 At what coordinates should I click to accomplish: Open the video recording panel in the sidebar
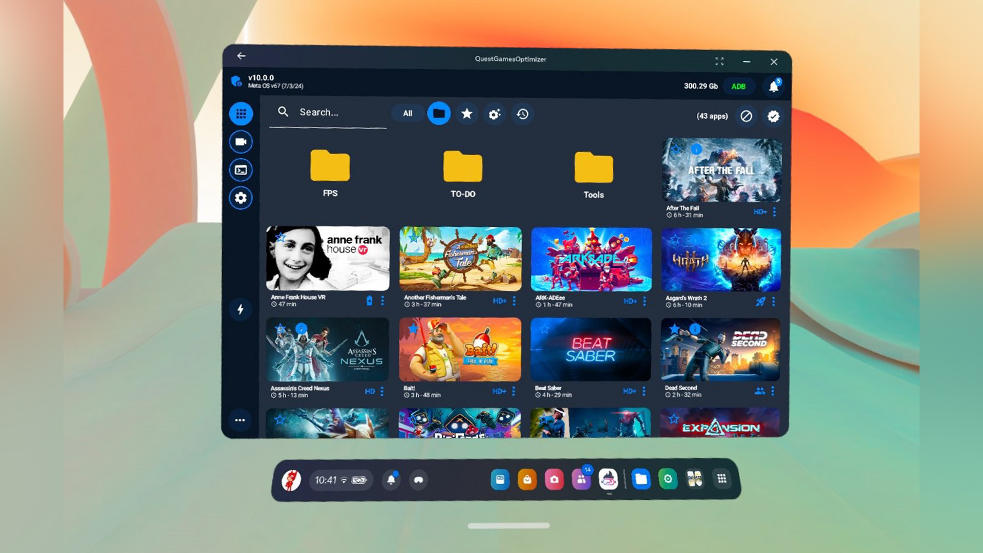click(241, 142)
